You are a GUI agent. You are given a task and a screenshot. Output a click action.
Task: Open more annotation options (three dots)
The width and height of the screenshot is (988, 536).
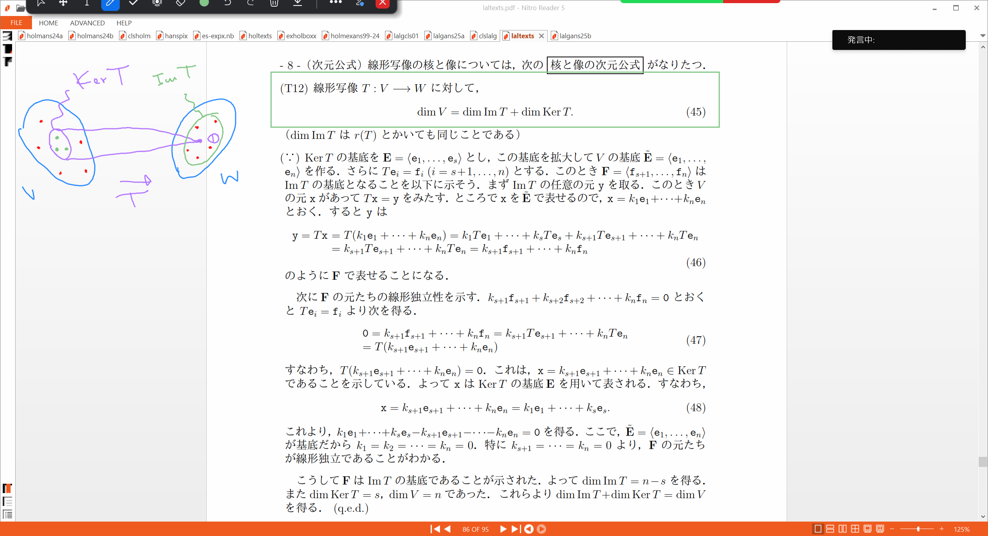coord(335,3)
